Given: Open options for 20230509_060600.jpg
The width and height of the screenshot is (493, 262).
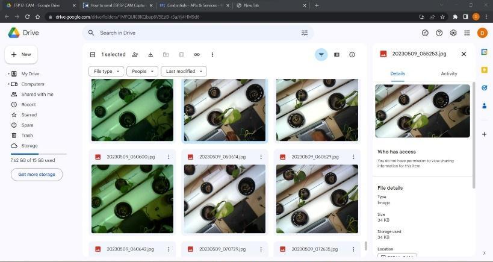Looking at the screenshot, I should point(169,157).
